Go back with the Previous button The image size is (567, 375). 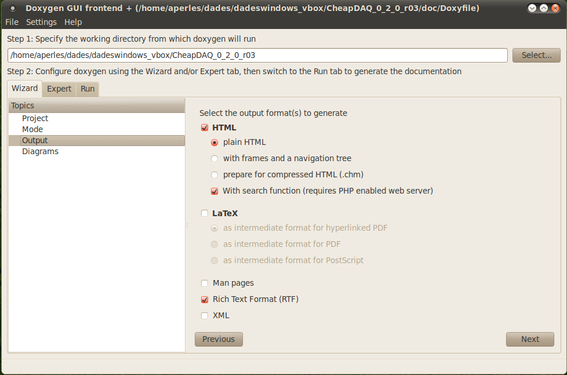pyautogui.click(x=219, y=339)
